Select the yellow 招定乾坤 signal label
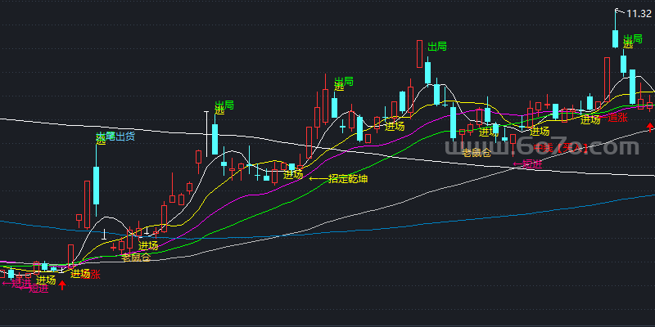The width and height of the screenshot is (655, 327). [x=348, y=179]
